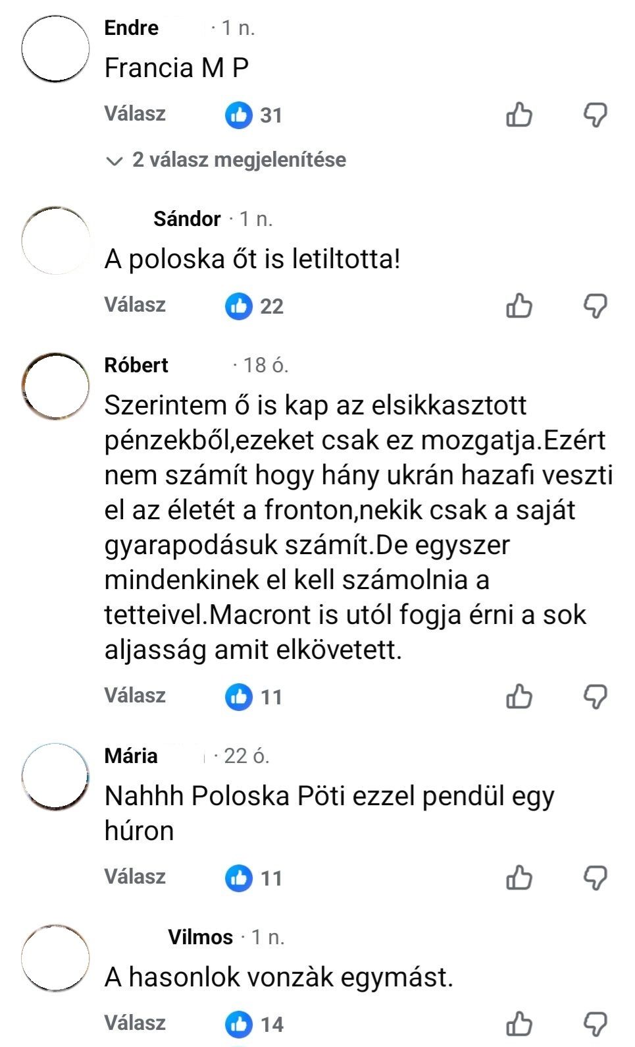
Task: Thumbs-down Vilmos's comment
Action: [596, 1024]
